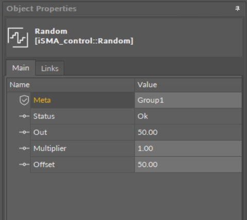Click the shield icon beside Meta
The height and width of the screenshot is (220, 247).
[x=24, y=100]
